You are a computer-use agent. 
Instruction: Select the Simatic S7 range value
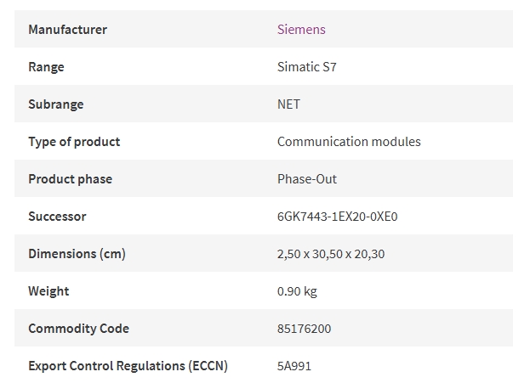[306, 67]
